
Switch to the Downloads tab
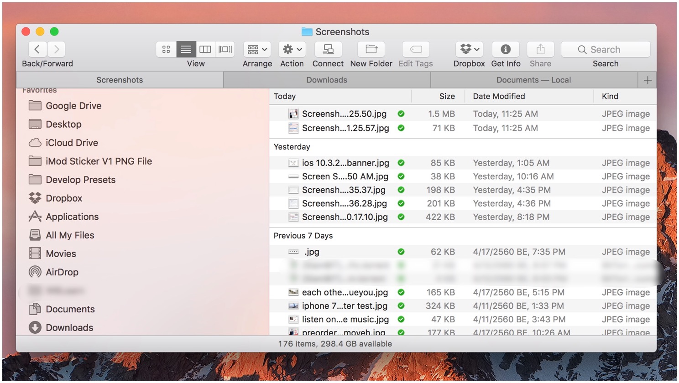(x=327, y=80)
